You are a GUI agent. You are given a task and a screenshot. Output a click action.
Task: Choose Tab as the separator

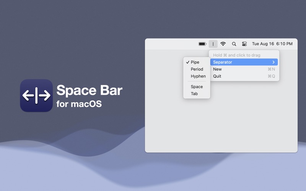[x=197, y=94]
